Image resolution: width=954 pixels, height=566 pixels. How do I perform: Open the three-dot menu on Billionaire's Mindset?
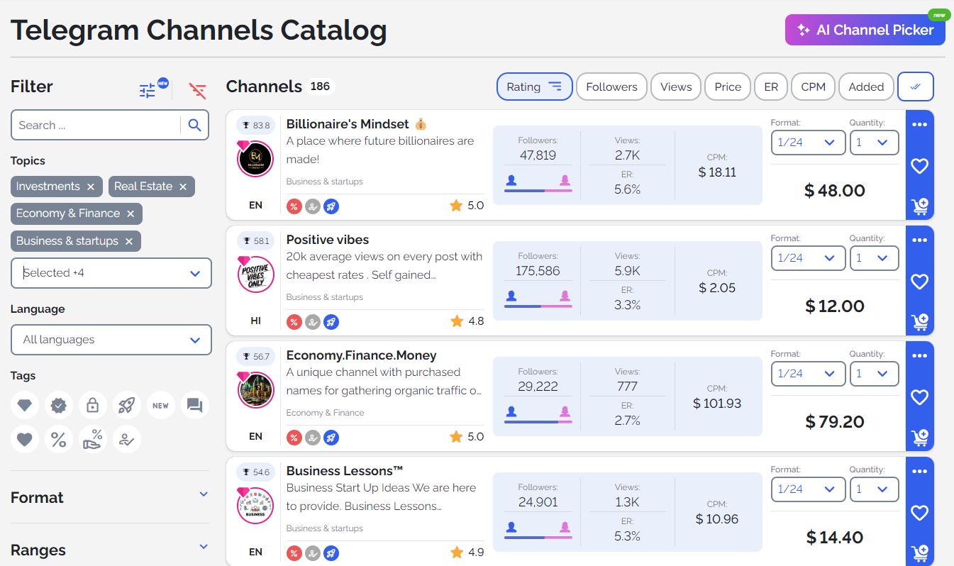pos(919,124)
